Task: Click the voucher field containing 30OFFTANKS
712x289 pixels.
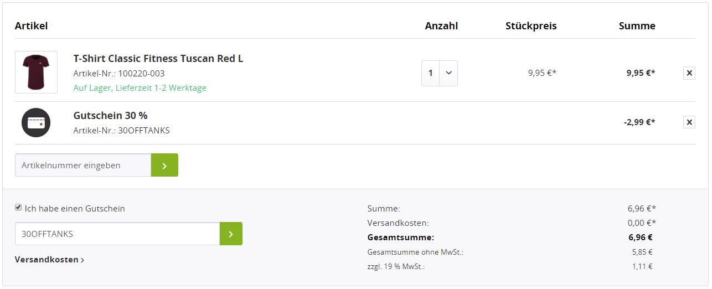Action: tap(117, 234)
